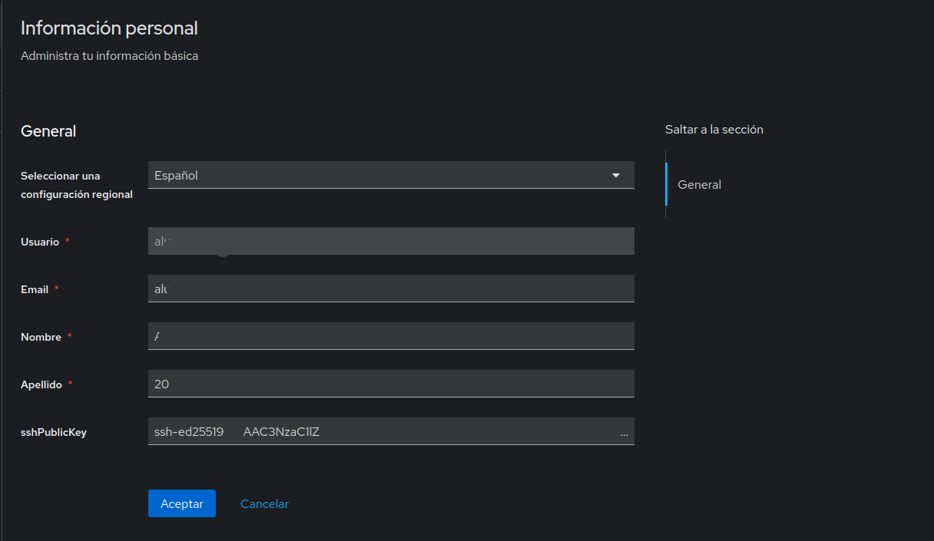Screen dimensions: 934x541
Task: Open the Español locale dropdown
Action: (384, 175)
